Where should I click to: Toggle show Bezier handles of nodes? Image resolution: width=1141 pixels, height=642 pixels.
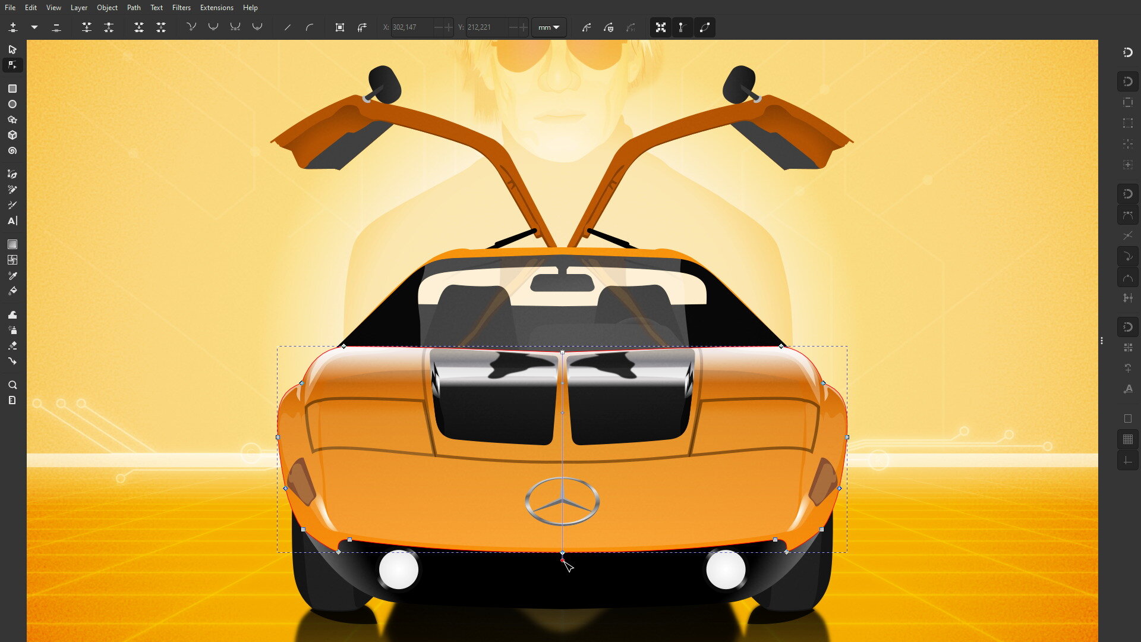[683, 27]
